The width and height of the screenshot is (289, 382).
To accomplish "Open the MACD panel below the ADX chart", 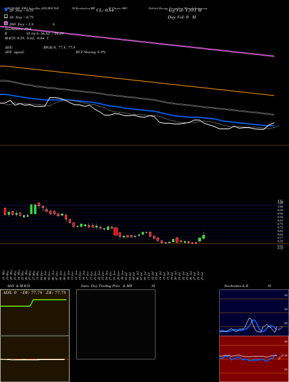I will 35,359.
